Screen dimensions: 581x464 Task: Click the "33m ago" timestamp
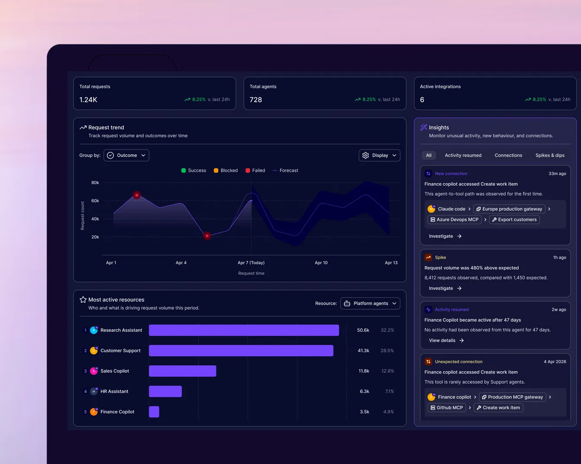tap(557, 174)
